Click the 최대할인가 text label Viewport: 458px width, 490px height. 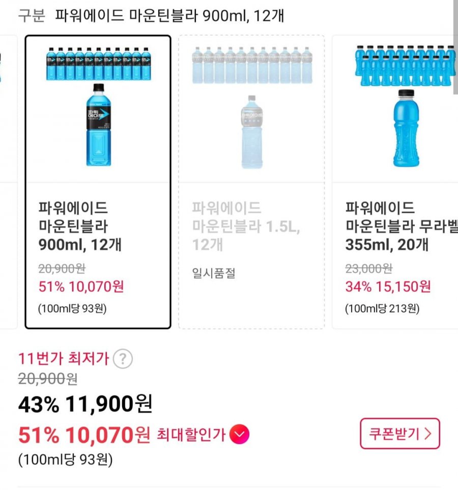coord(191,435)
